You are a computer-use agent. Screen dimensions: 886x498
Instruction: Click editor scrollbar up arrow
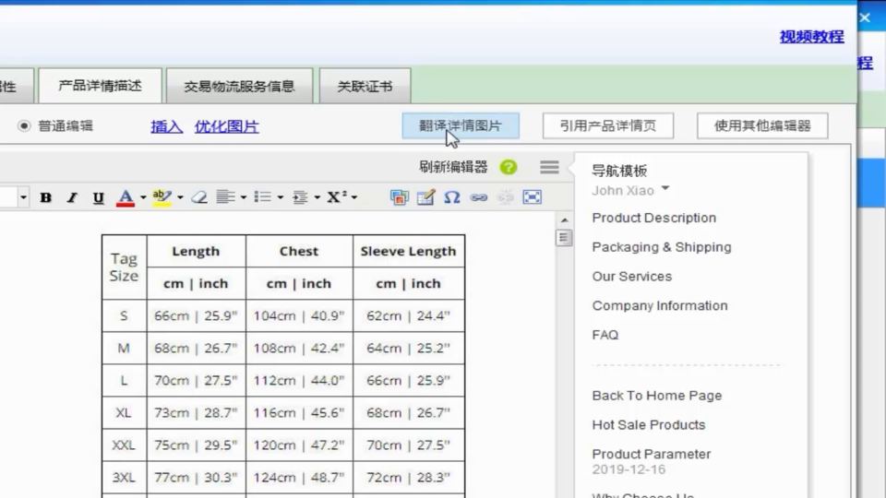tap(564, 220)
